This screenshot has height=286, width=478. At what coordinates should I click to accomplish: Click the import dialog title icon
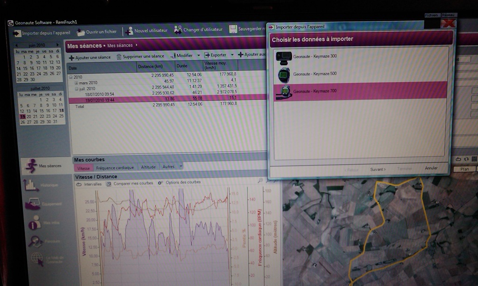(271, 28)
